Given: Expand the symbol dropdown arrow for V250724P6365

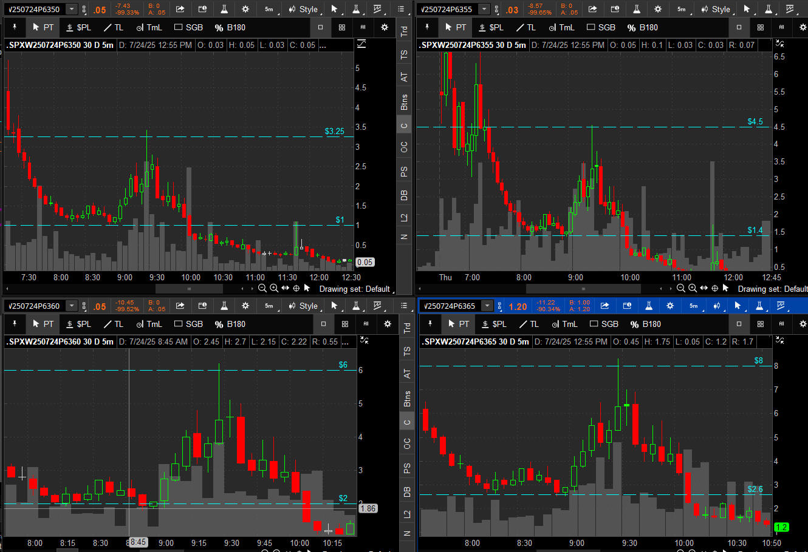Looking at the screenshot, I should 487,306.
